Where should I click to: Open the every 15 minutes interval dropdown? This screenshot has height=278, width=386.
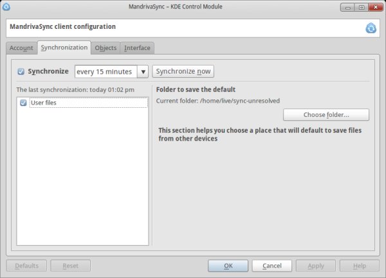point(111,71)
